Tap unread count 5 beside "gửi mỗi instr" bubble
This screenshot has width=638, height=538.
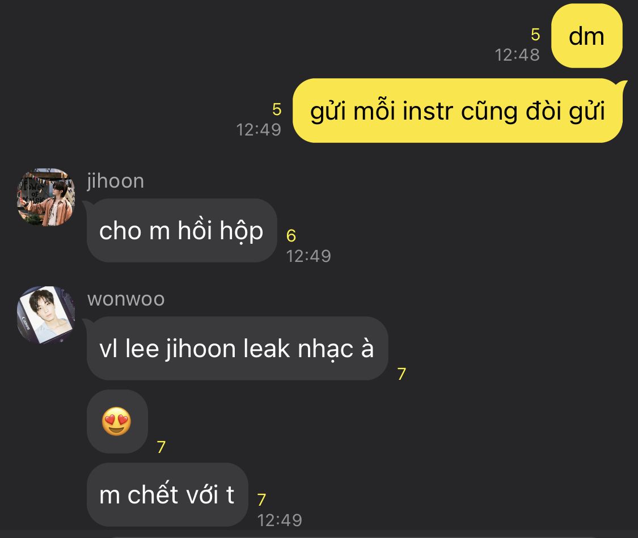click(x=277, y=109)
